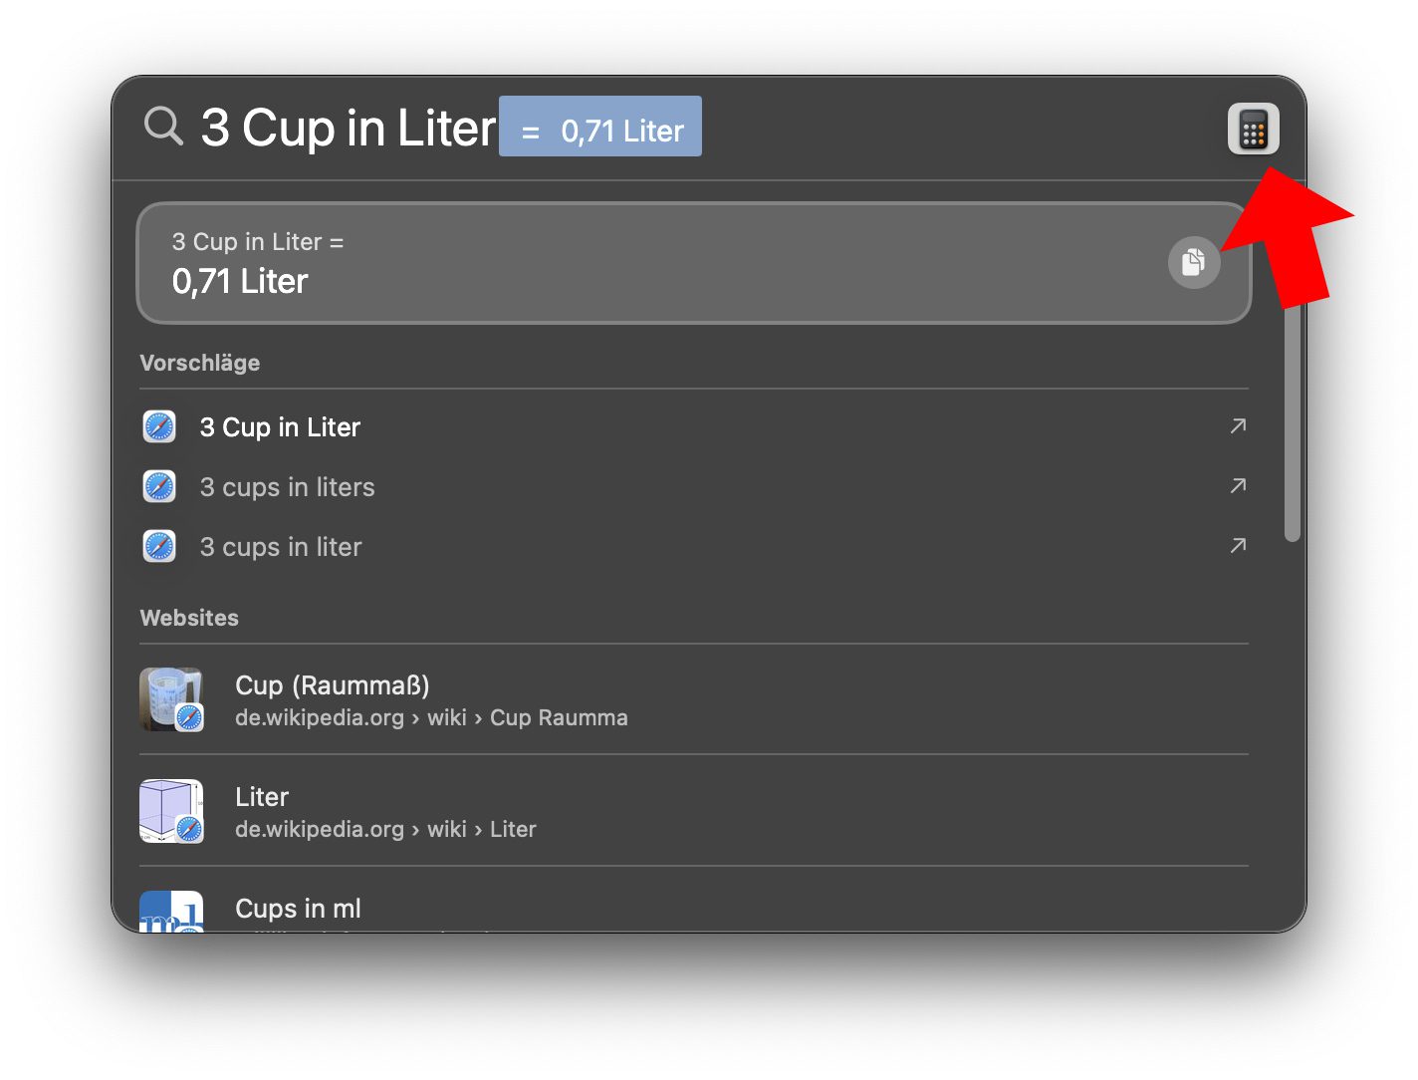The image size is (1418, 1080).
Task: Click Safari icon beside "3 cups in liter"
Action: click(x=159, y=546)
